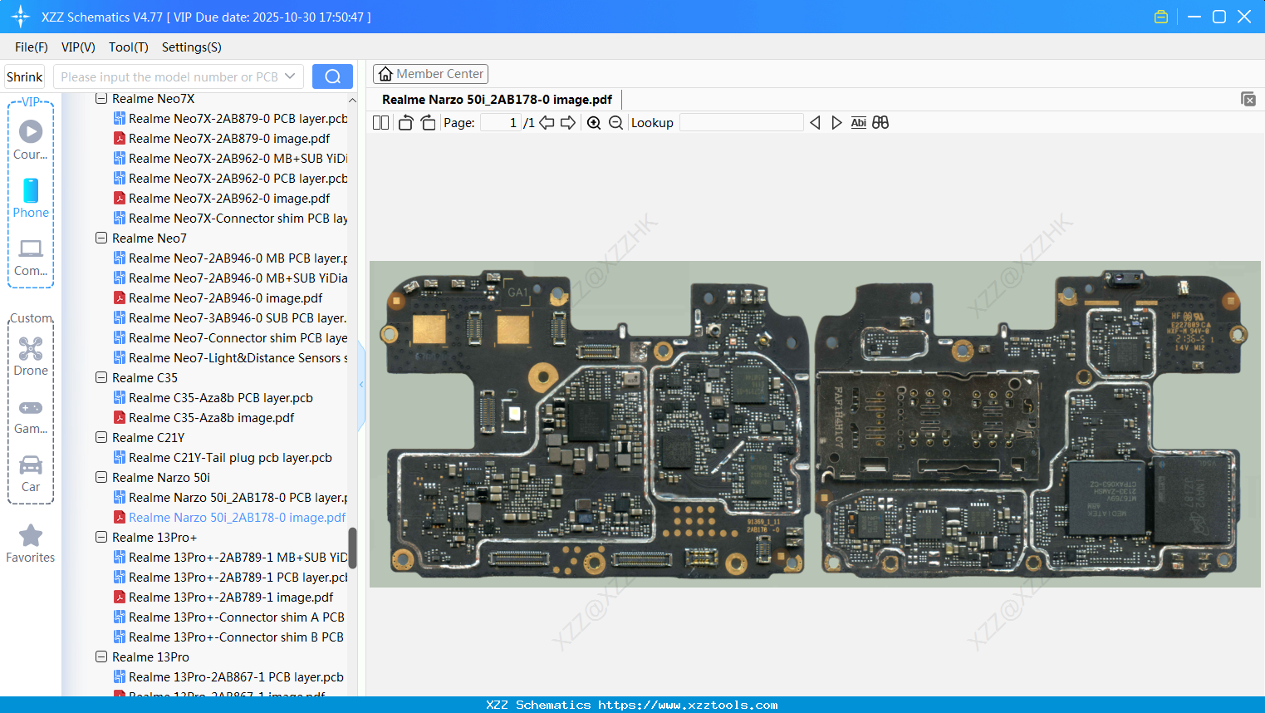Rotate the page clockwise

pyautogui.click(x=428, y=121)
